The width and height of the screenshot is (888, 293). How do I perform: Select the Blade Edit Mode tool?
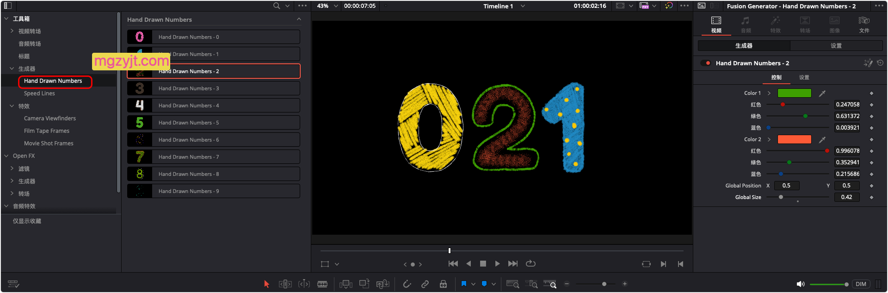322,284
